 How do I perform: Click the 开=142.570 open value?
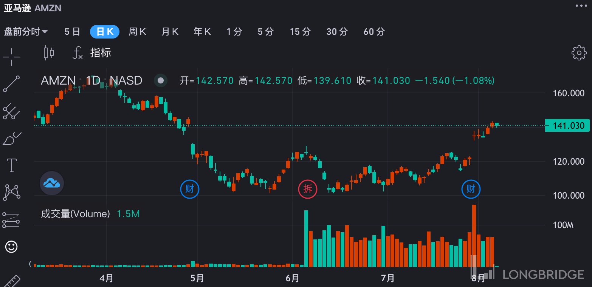[x=207, y=80]
